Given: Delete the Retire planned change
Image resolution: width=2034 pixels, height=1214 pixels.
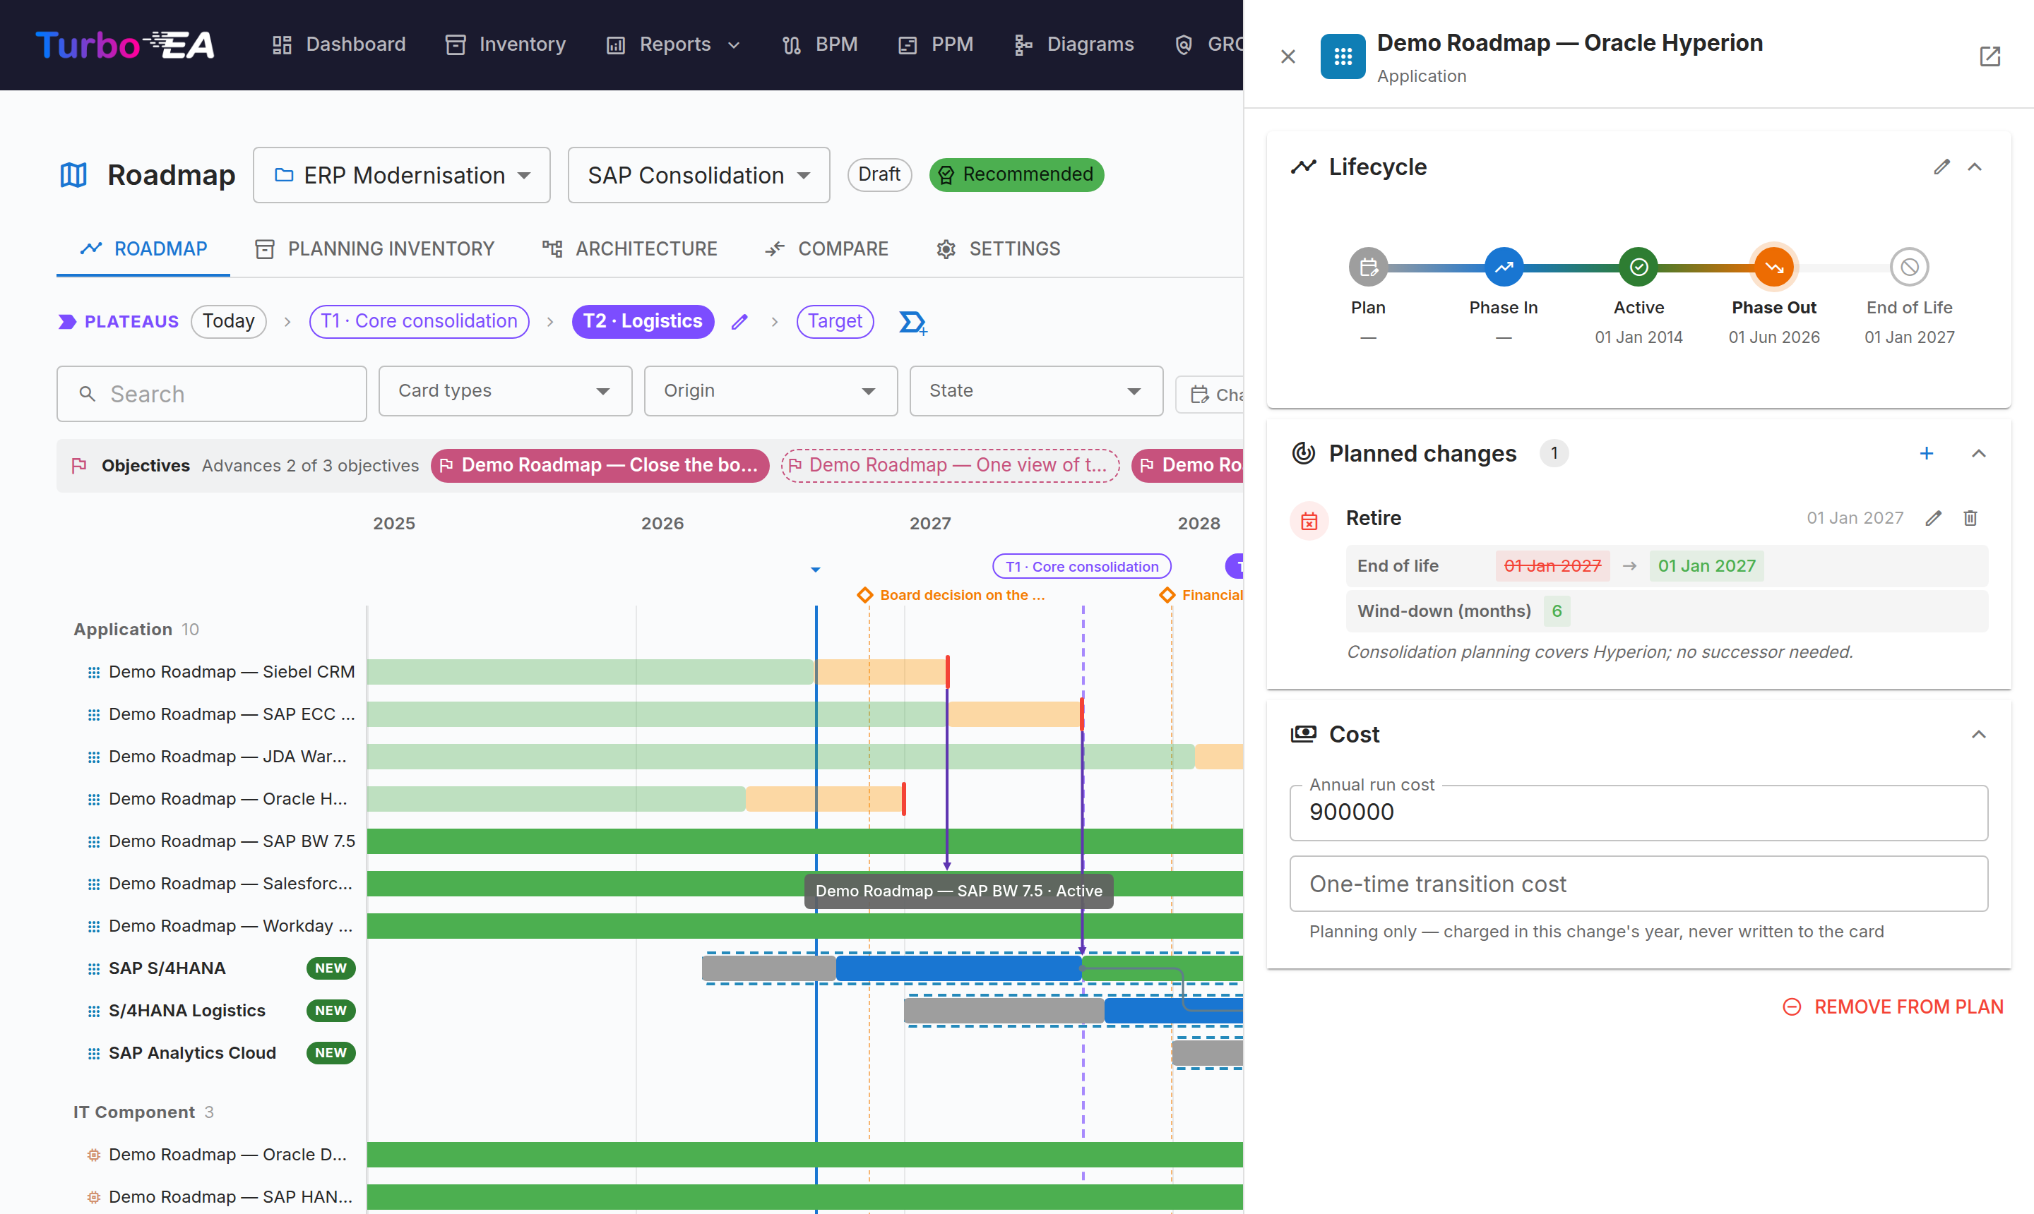Looking at the screenshot, I should tap(1970, 518).
